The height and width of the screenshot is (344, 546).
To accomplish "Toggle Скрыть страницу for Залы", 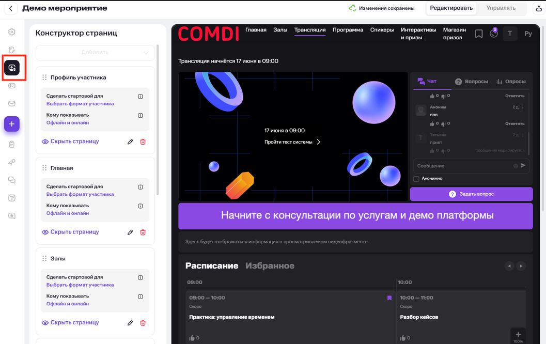I will coord(70,322).
